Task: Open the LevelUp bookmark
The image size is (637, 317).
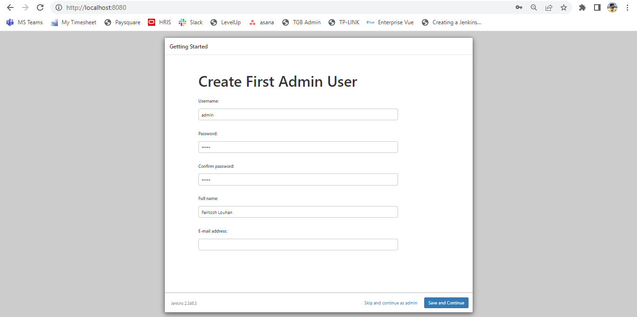Action: 225,22
